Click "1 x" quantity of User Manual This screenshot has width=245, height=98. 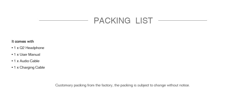coord(16,55)
